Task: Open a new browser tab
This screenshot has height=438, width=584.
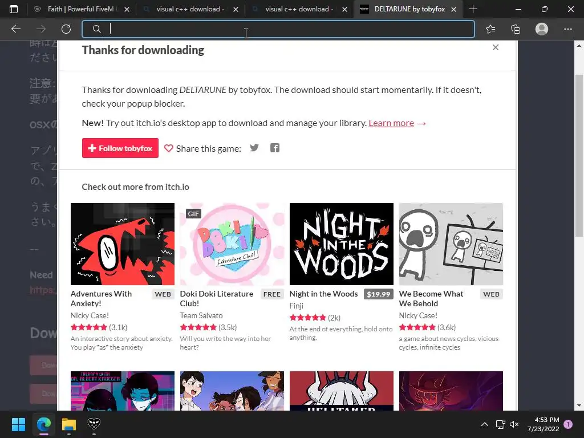Action: (473, 9)
